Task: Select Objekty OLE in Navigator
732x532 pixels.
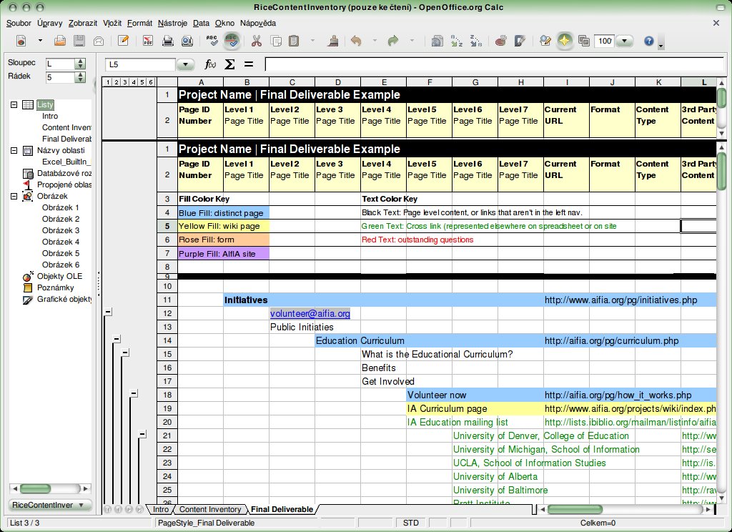Action: coord(59,276)
